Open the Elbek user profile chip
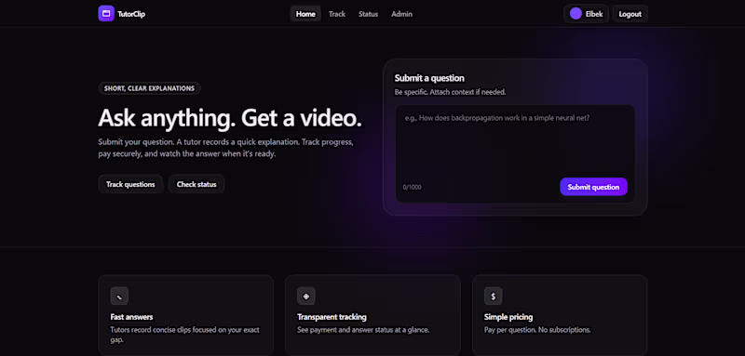 coord(587,14)
